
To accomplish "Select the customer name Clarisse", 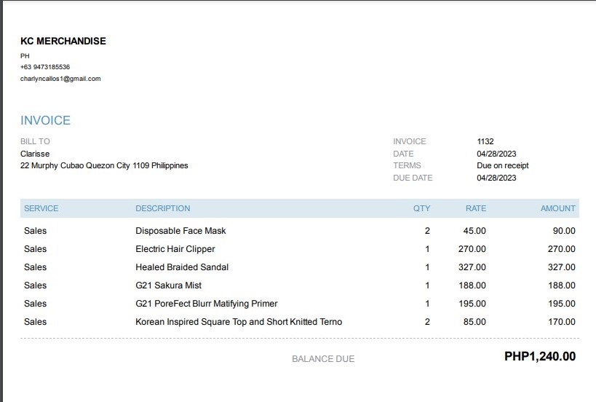I will 35,154.
